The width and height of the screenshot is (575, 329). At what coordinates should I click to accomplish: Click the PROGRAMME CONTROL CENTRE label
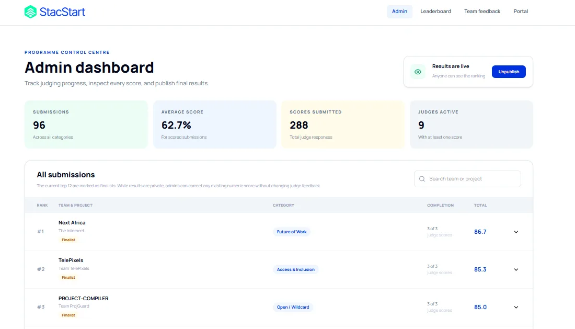(67, 52)
